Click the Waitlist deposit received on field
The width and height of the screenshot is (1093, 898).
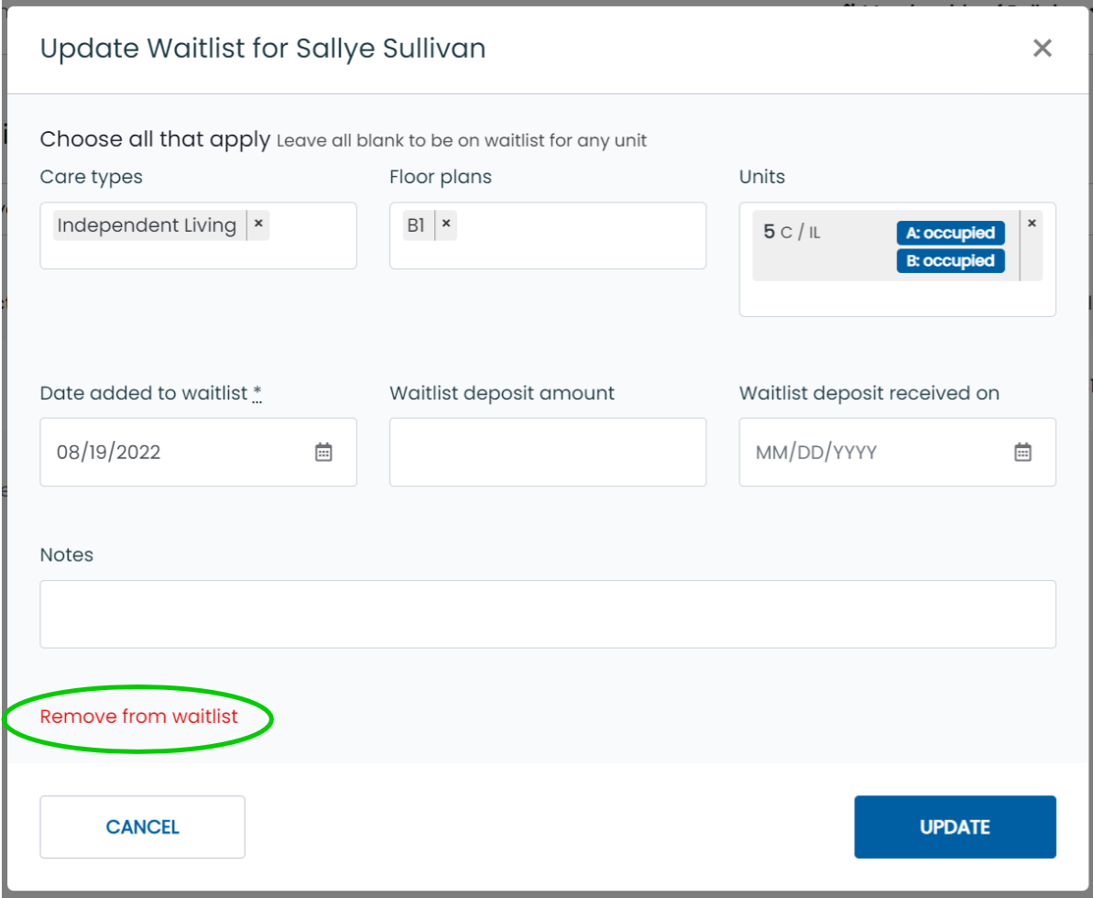[897, 452]
